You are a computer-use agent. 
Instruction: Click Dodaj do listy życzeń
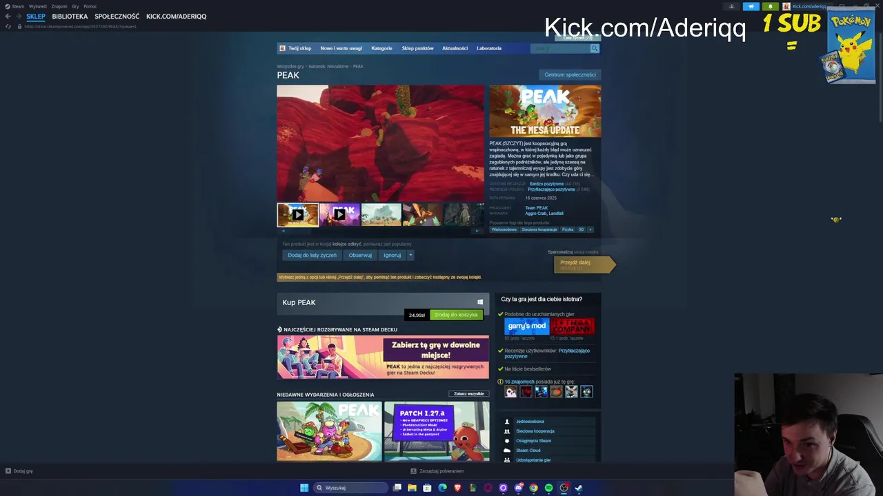312,255
